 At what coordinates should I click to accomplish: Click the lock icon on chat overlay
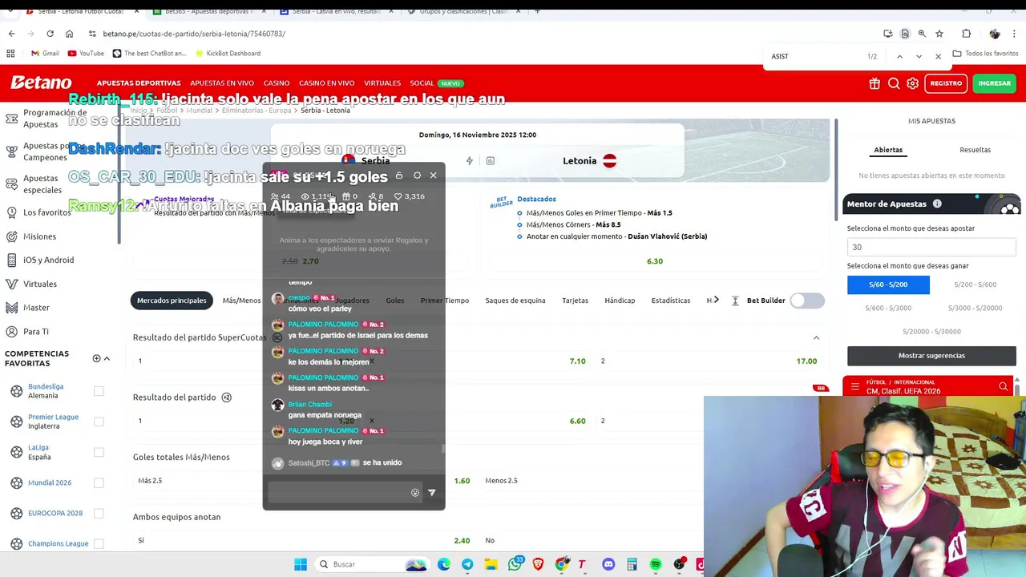coord(399,176)
